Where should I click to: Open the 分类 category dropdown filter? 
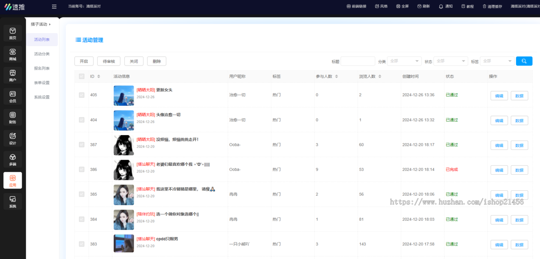[404, 61]
